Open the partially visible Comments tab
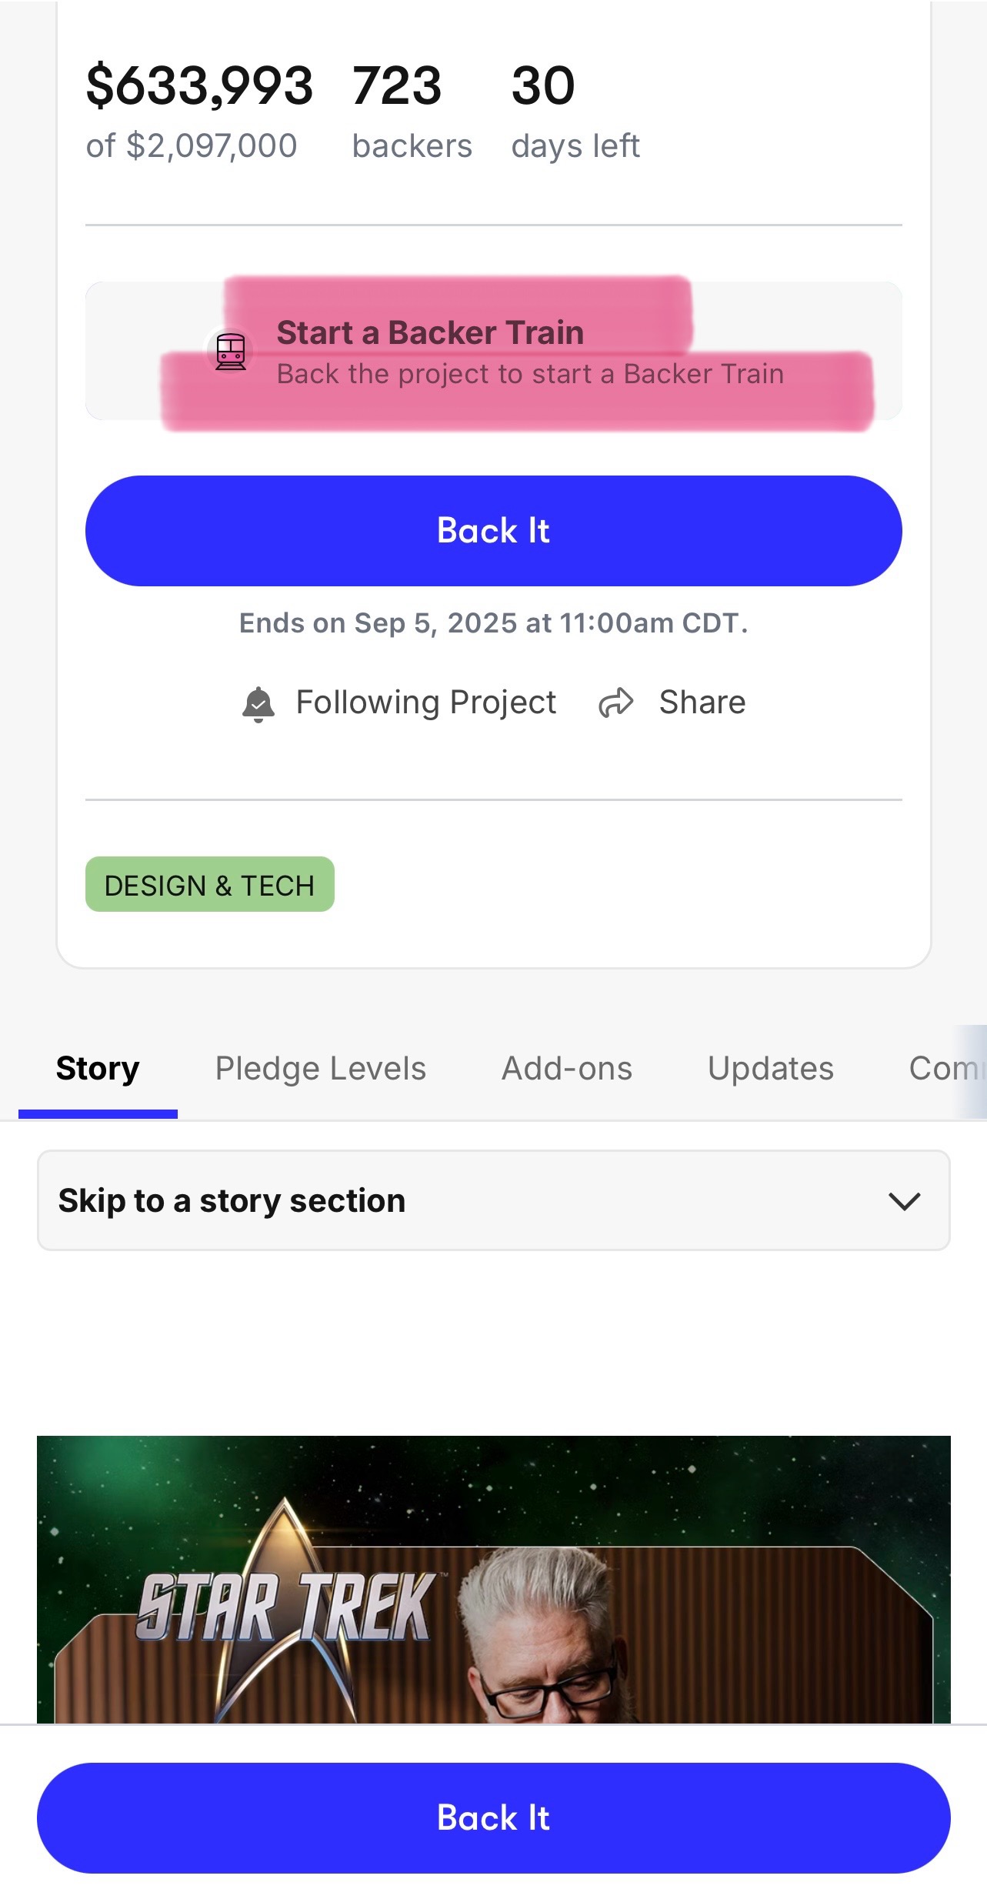This screenshot has height=1899, width=987. [x=946, y=1068]
